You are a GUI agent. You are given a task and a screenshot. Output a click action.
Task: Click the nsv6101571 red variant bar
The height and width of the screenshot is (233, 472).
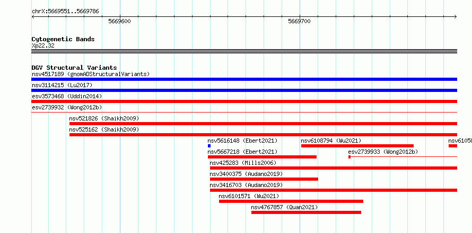pos(291,201)
